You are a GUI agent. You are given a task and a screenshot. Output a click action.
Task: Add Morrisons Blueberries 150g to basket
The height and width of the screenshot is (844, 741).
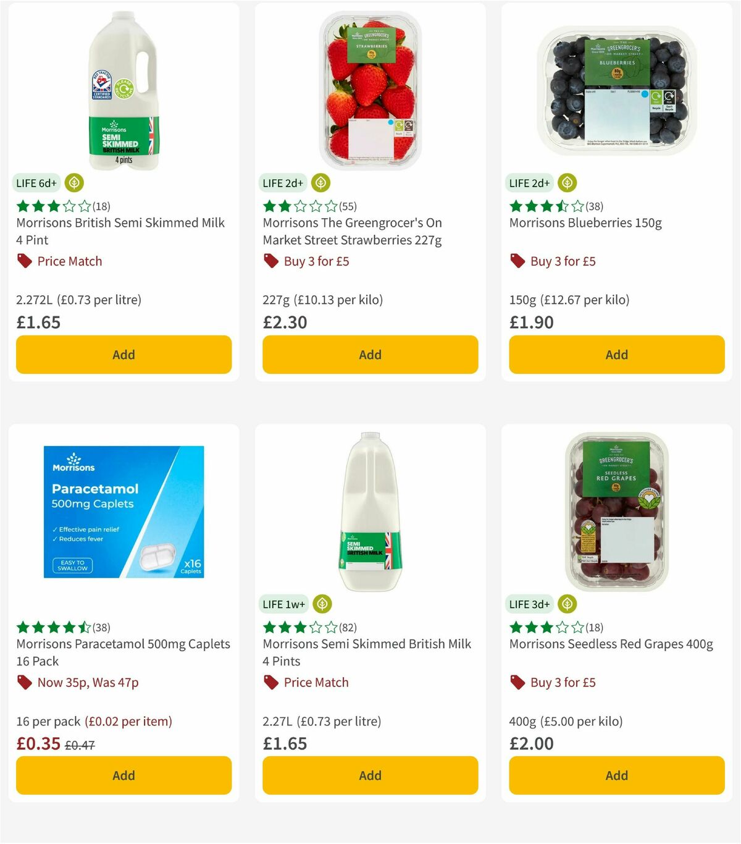point(616,355)
